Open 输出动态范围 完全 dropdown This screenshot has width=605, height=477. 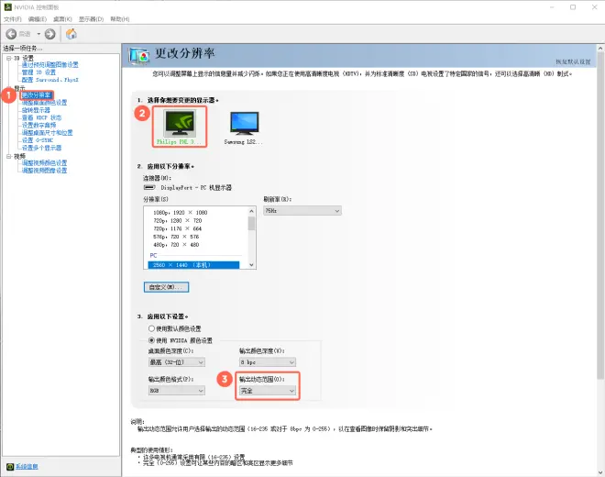(x=268, y=391)
